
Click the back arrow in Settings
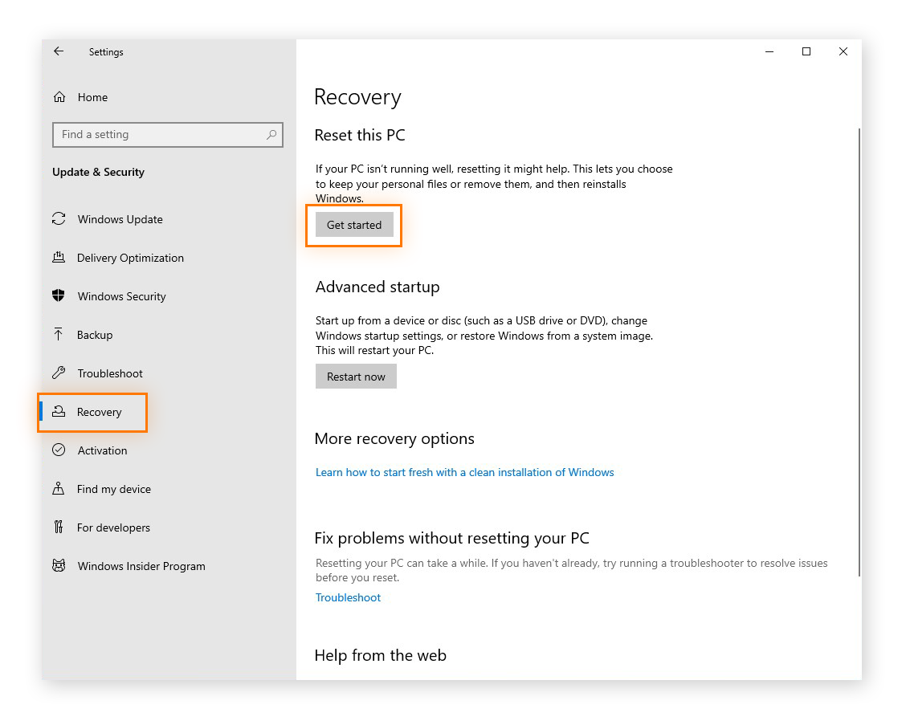click(x=59, y=51)
